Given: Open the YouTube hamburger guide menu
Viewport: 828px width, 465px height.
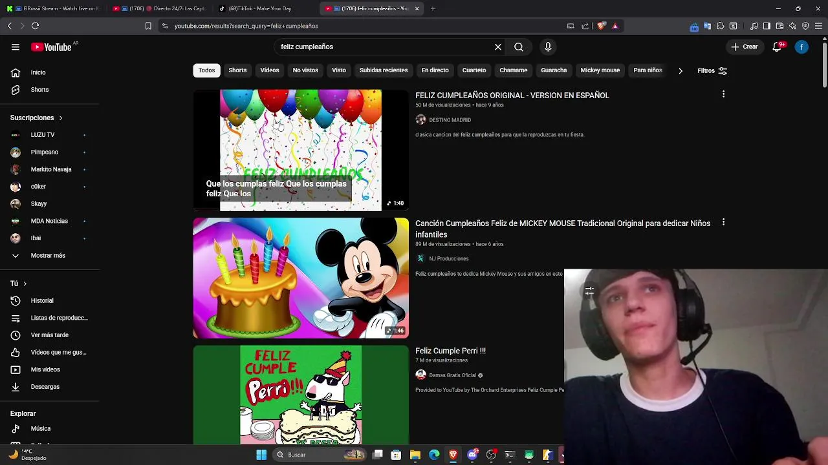Looking at the screenshot, I should (x=16, y=46).
